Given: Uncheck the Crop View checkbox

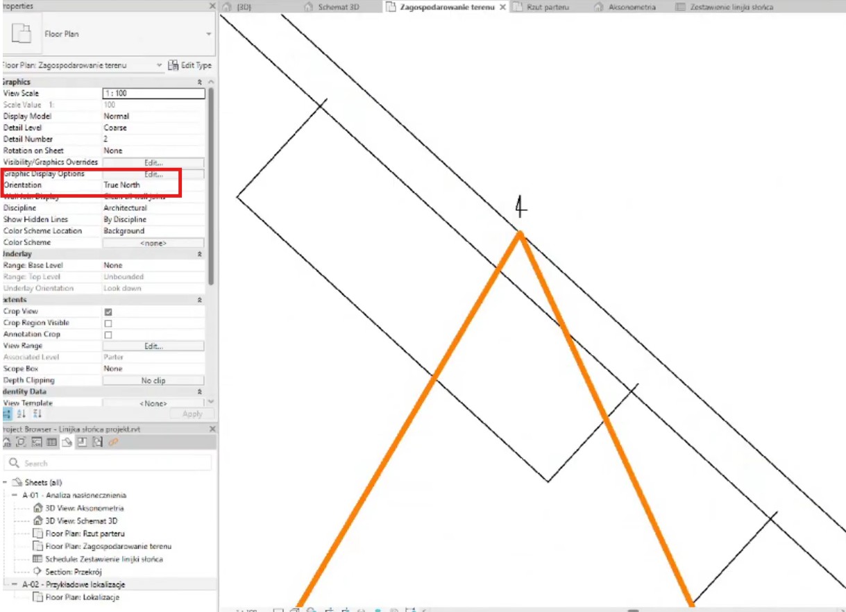Looking at the screenshot, I should point(108,312).
